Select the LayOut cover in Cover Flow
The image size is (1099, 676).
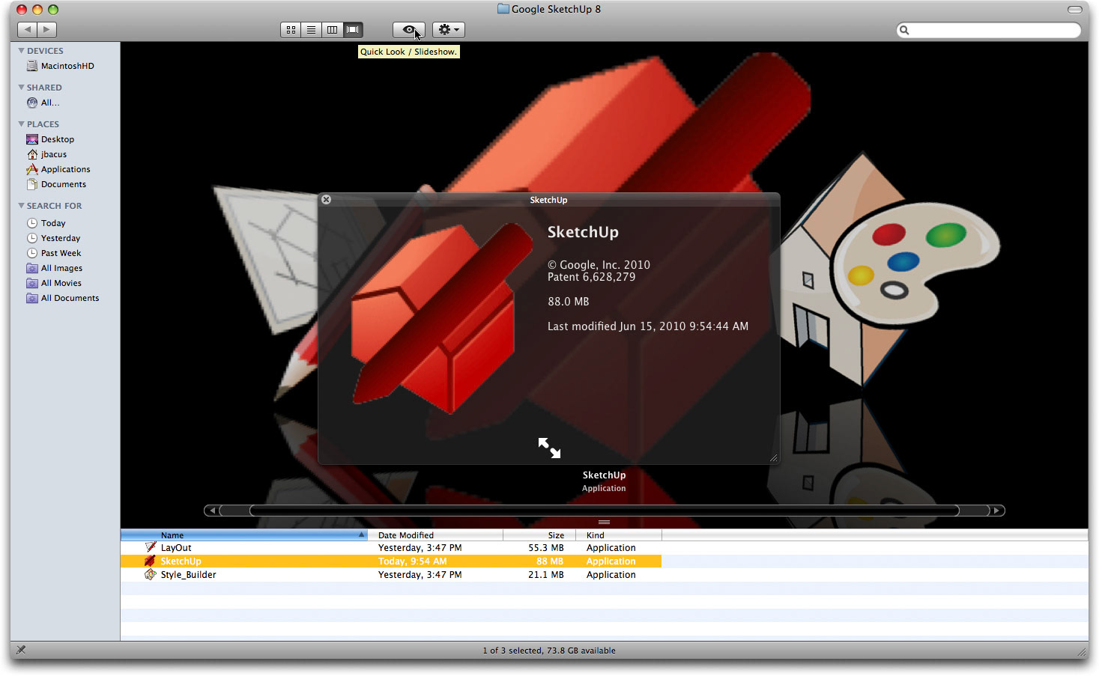click(x=266, y=292)
